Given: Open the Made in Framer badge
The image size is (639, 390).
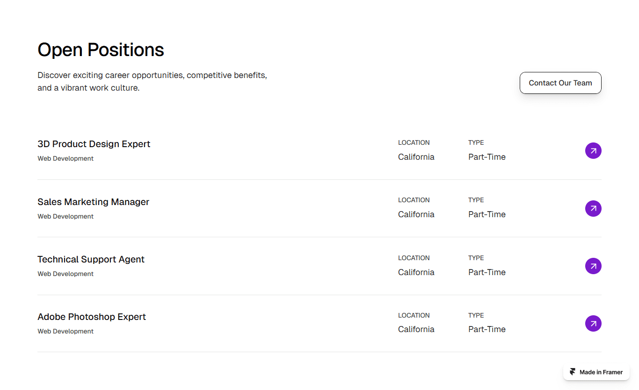Looking at the screenshot, I should [x=596, y=372].
